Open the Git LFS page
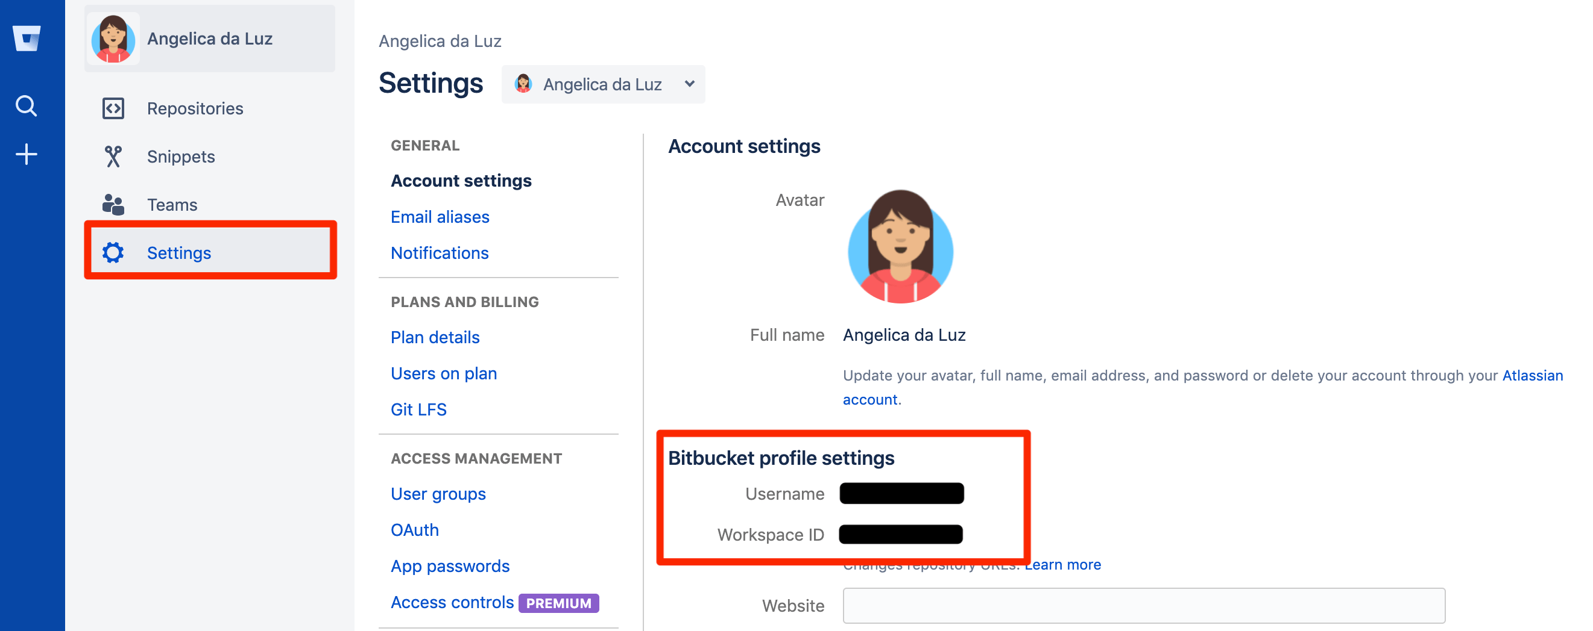 (418, 409)
